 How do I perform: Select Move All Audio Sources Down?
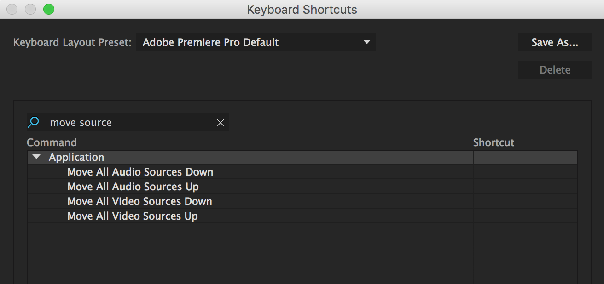point(250,172)
